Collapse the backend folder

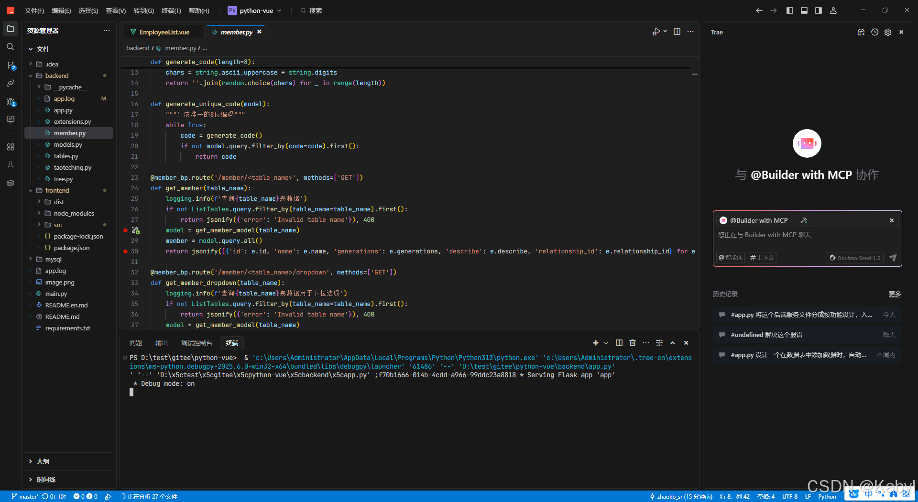(31, 75)
